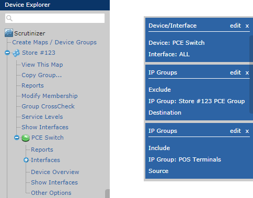Click the Device/Interface filter heading
The image size is (253, 198).
[x=172, y=26]
